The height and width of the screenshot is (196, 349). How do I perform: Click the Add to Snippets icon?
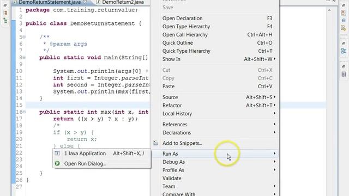(155, 143)
